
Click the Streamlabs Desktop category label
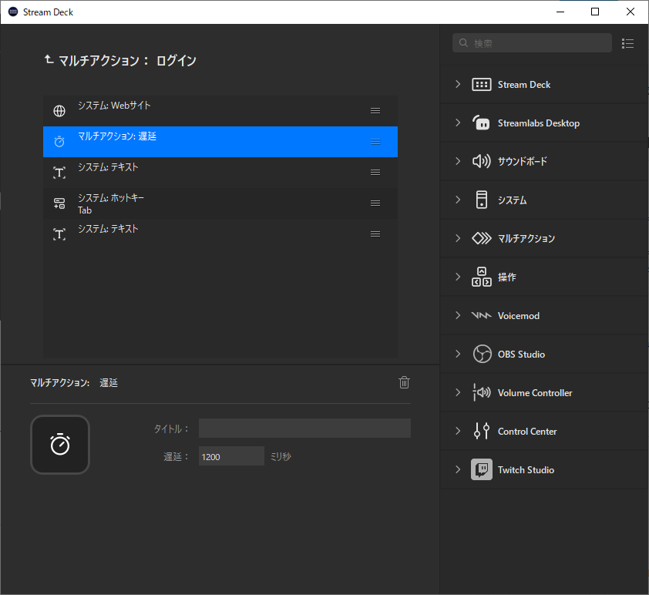tap(539, 123)
